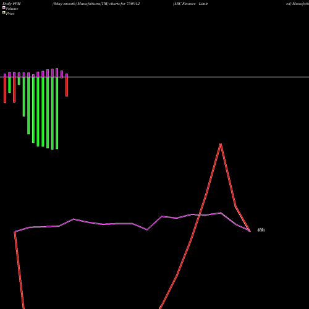Click the value label at the line endpoints
The height and width of the screenshot is (309, 309).
[x=261, y=230]
